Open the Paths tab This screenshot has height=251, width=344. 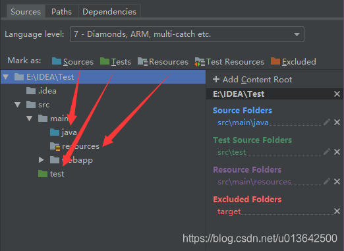coord(61,12)
